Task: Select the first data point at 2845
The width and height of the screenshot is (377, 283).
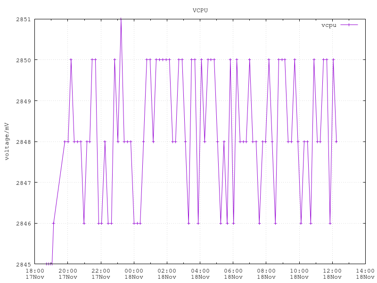Action: [x=47, y=264]
